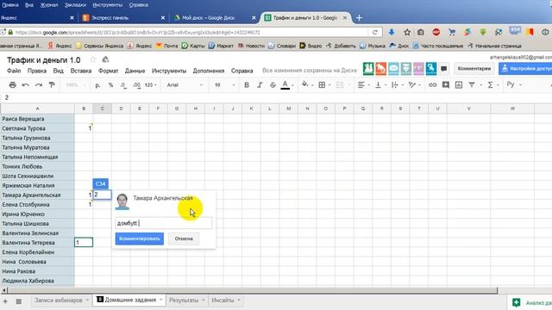Open the functions sigma menu
552x310 pixels.
pos(492,84)
